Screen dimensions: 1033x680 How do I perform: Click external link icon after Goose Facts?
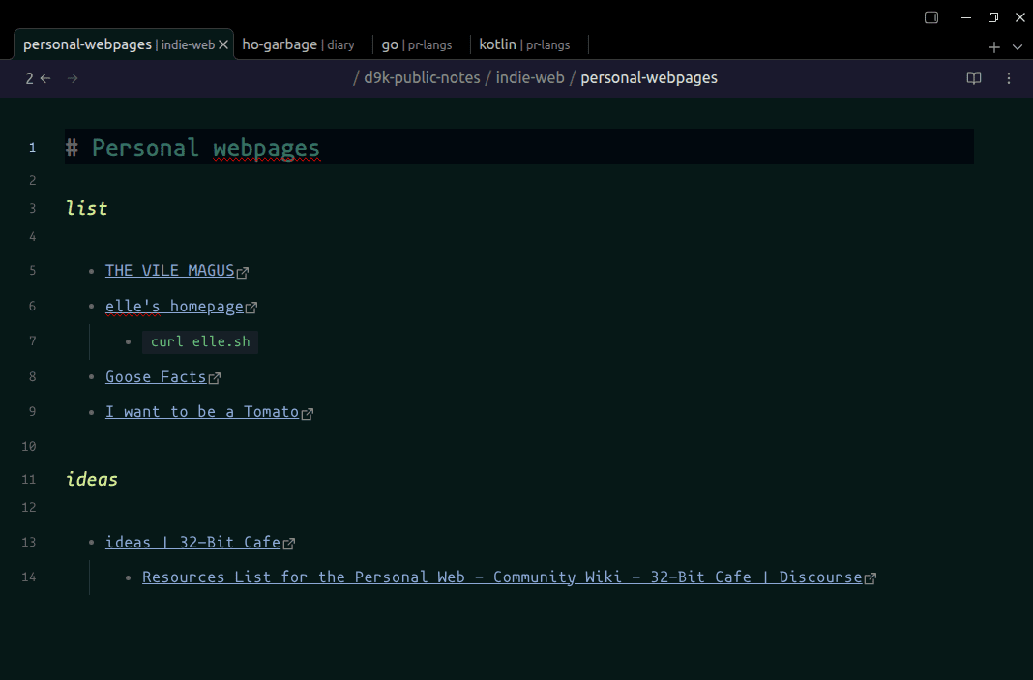coord(214,378)
